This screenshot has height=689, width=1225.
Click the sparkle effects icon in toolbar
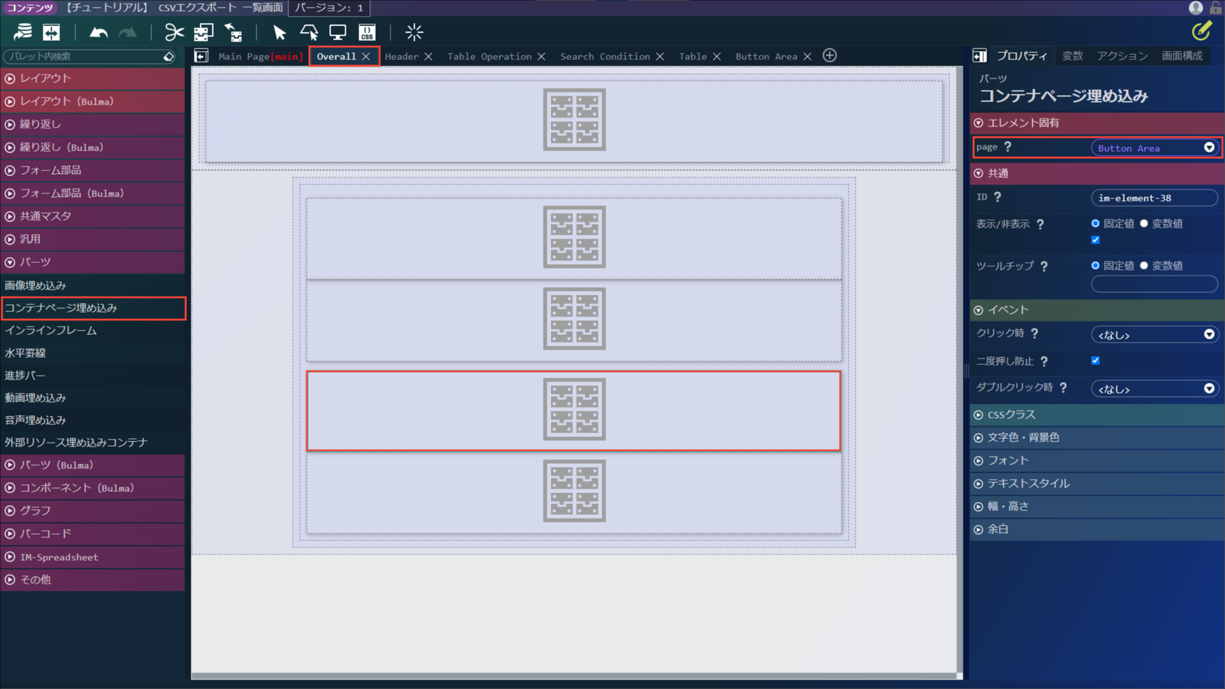tap(414, 32)
